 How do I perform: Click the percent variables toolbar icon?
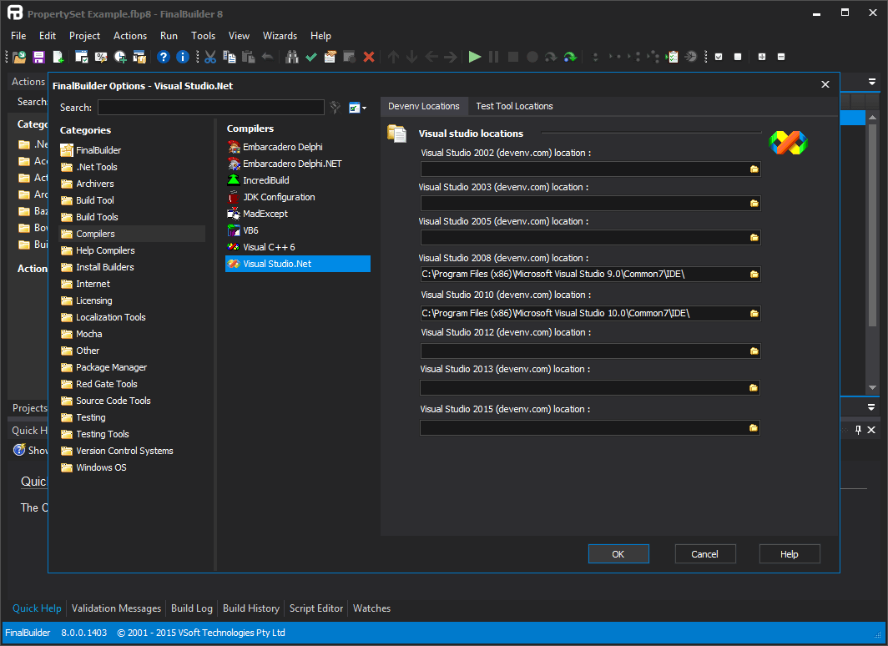coord(101,57)
